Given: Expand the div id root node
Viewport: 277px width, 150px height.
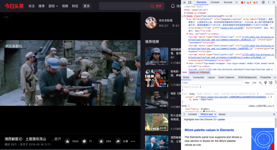Looking at the screenshot, I should point(187,34).
